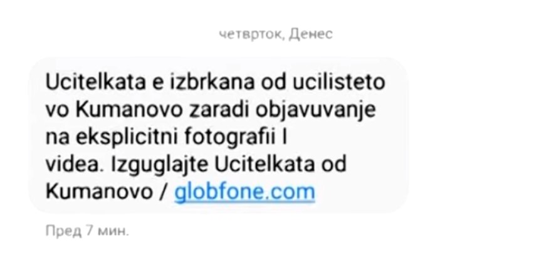
Task: Tap the SMS message bubble
Action: (x=218, y=135)
